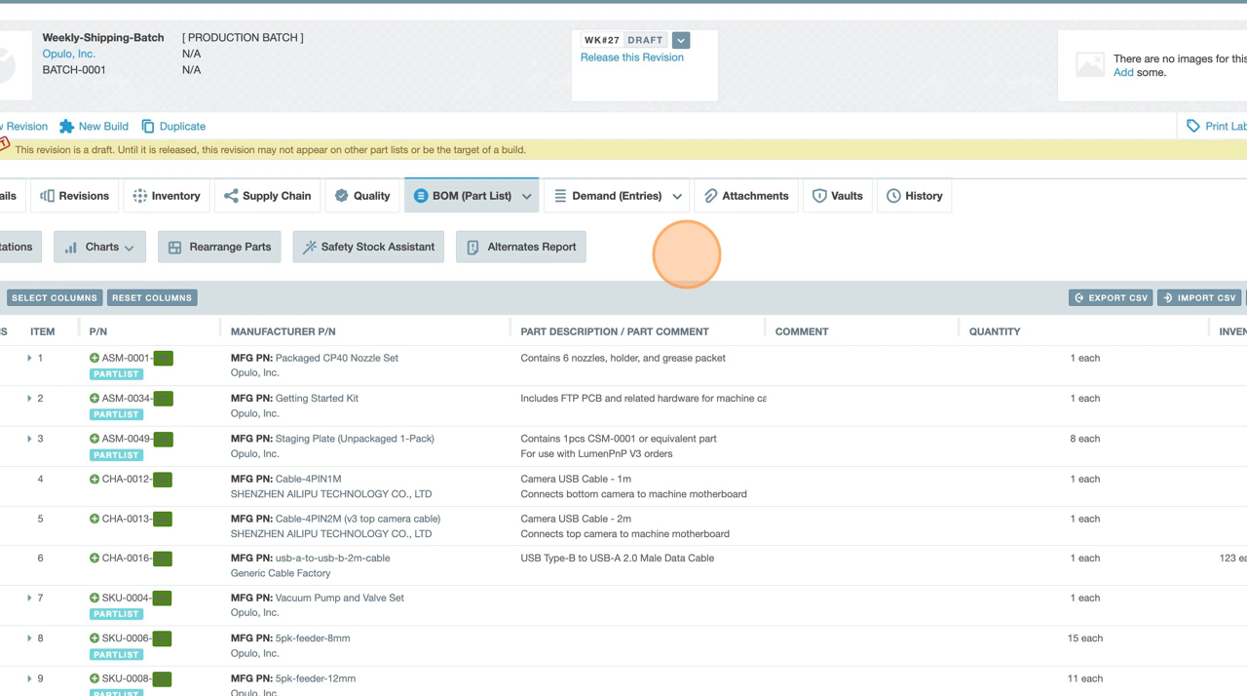Expand item 1 row triangle
Screen dimensions: 1247x696
(x=29, y=359)
